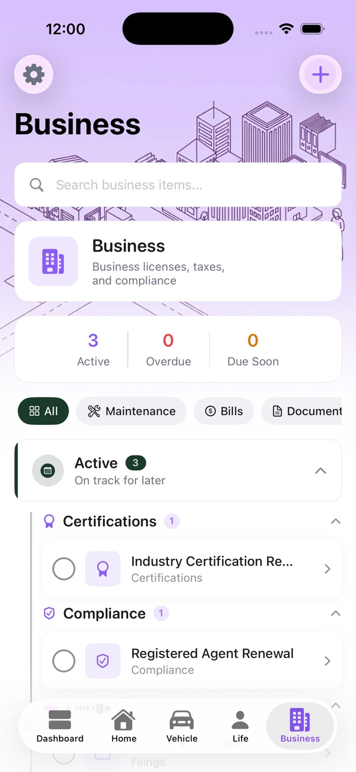Click the magnifying glass search icon

[36, 185]
